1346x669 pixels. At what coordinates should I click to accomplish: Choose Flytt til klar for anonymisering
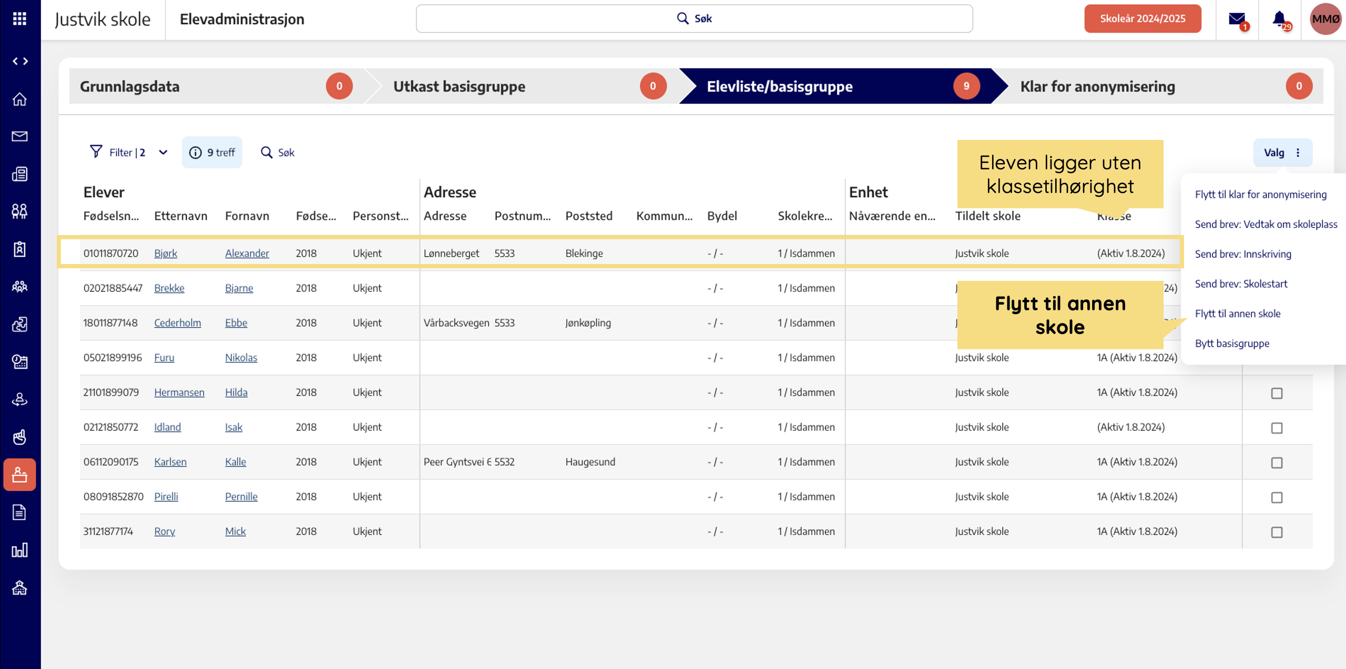tap(1260, 195)
